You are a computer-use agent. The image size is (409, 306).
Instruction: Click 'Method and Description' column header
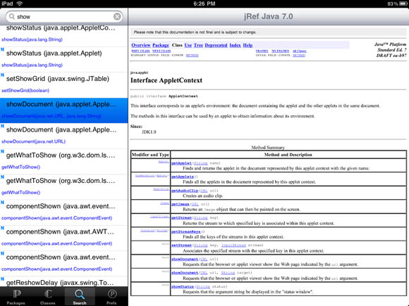click(288, 155)
